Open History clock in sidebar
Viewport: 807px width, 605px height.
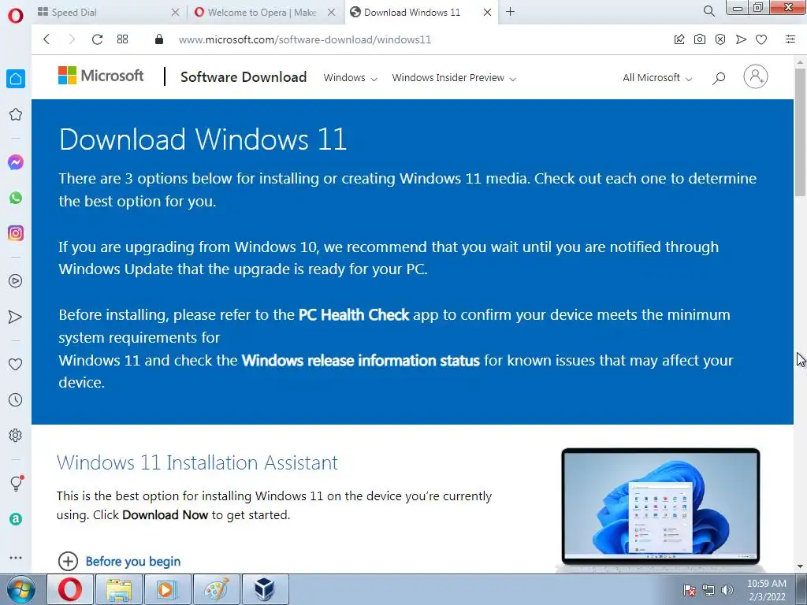tap(16, 399)
